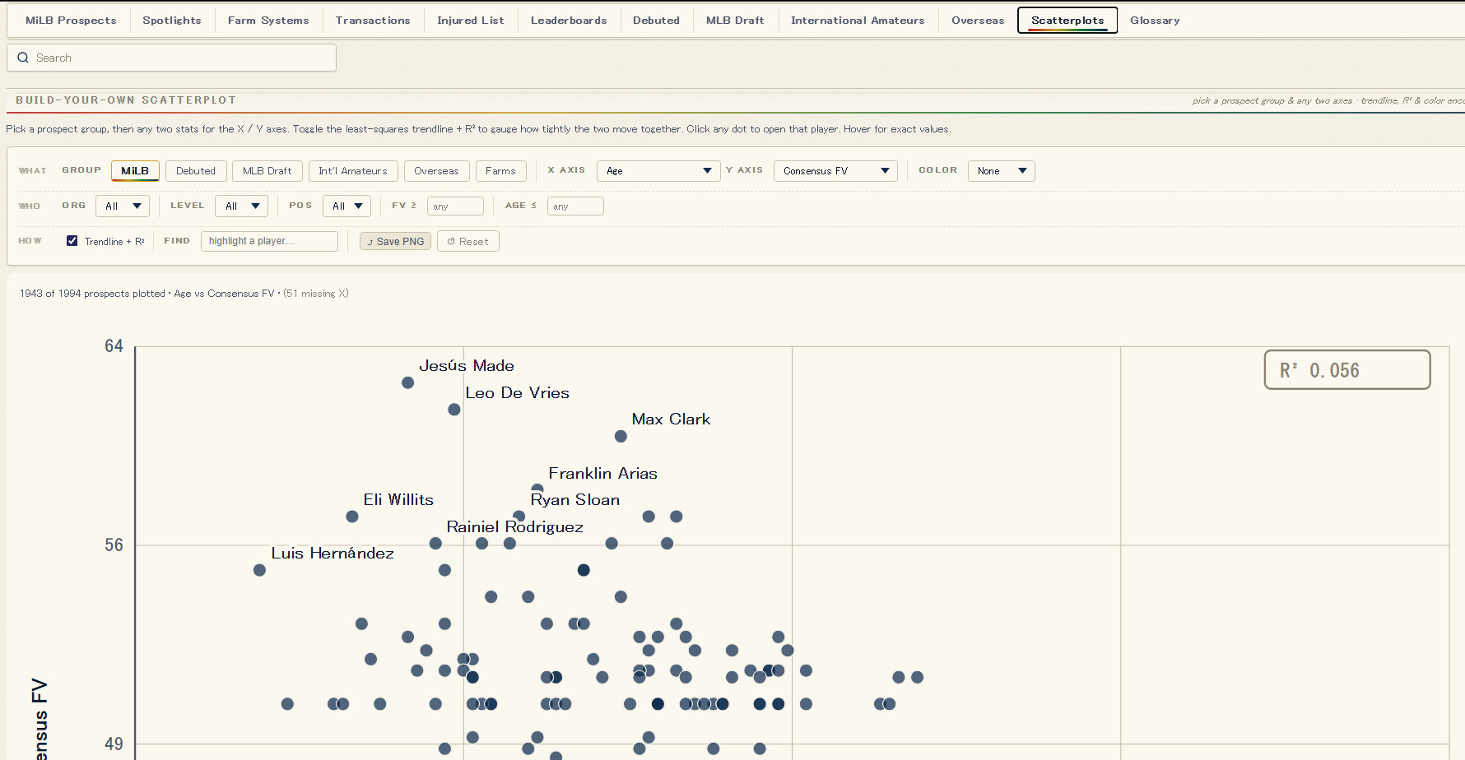Select the Debuted group button
Image resolution: width=1465 pixels, height=760 pixels.
click(x=196, y=171)
